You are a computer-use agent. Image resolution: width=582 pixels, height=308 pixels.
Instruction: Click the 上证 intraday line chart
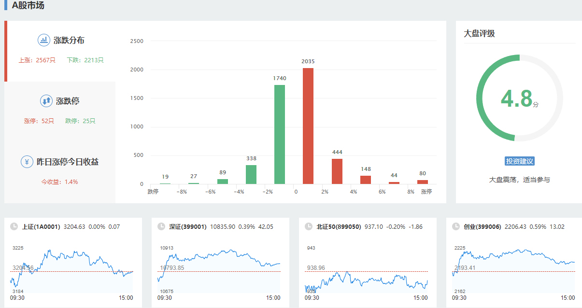[x=71, y=271]
